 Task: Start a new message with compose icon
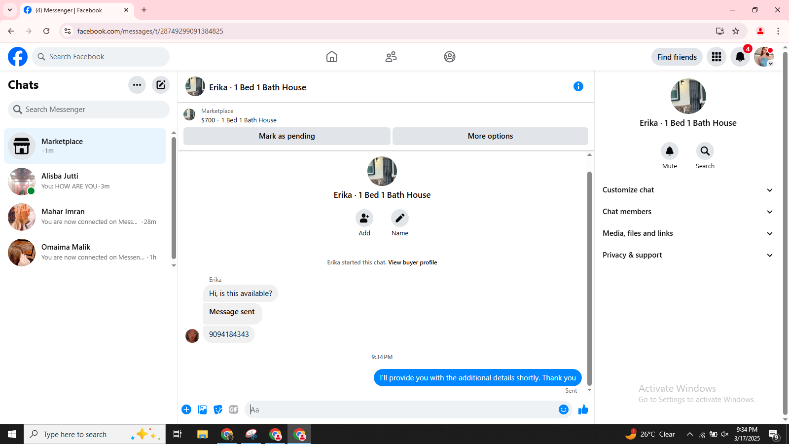pos(161,85)
